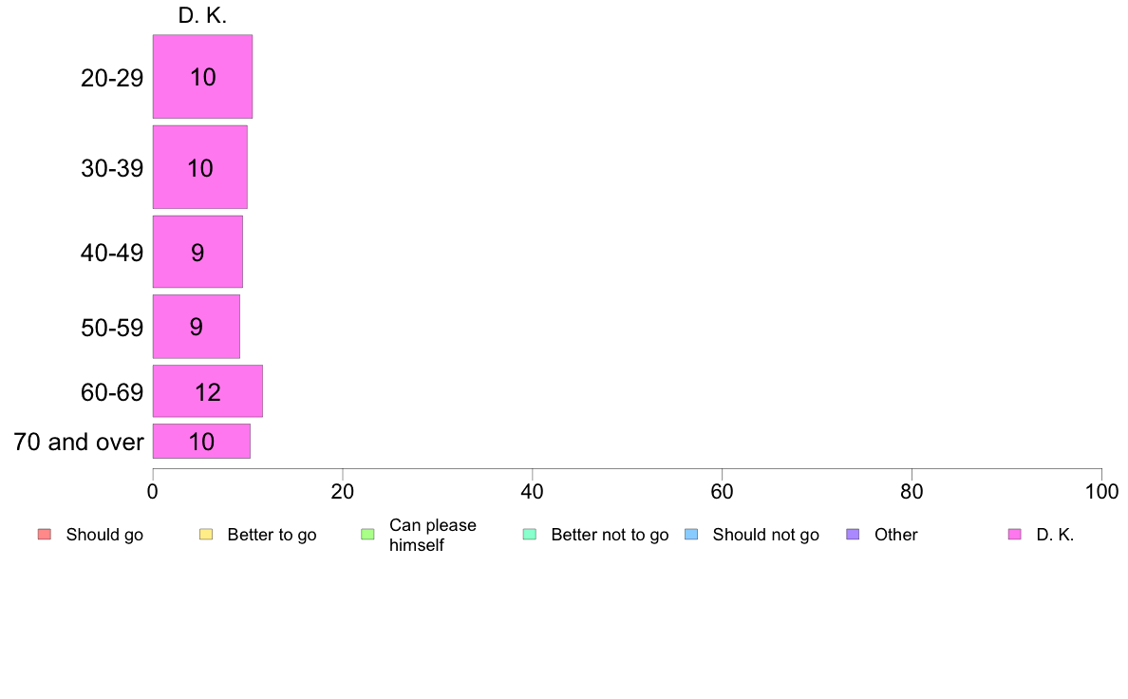Viewport: 1128px width, 699px height.
Task: Select the 50-59 age group bar
Action: (x=197, y=326)
